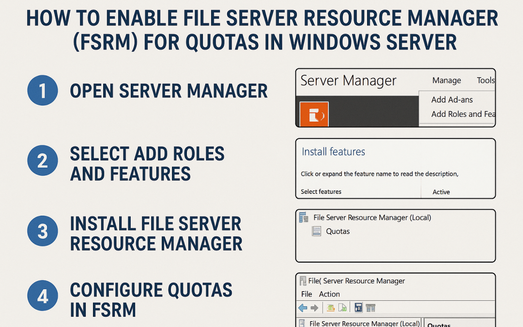The image size is (523, 327).
Task: Toggle the console tree icon in FSRM toolbar
Action: [370, 307]
